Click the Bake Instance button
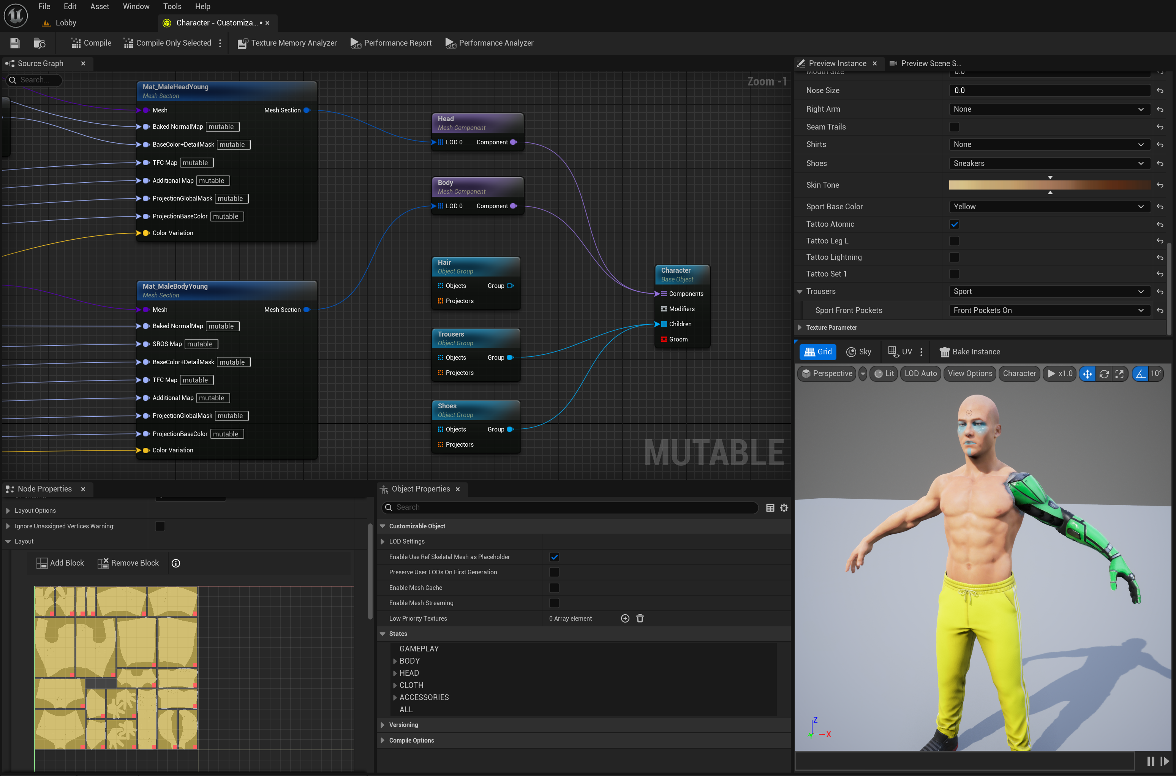The image size is (1176, 776). (x=970, y=352)
